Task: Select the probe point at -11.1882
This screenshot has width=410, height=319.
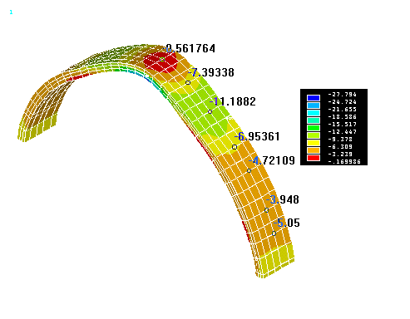Action: coord(210,112)
